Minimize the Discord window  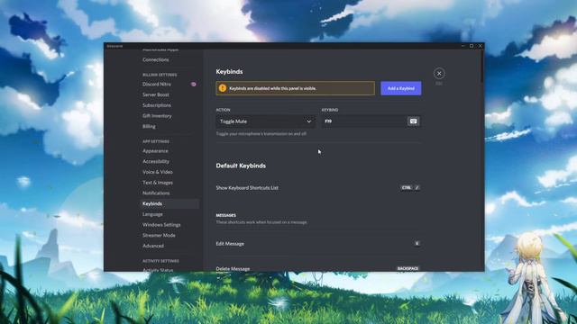pyautogui.click(x=463, y=46)
